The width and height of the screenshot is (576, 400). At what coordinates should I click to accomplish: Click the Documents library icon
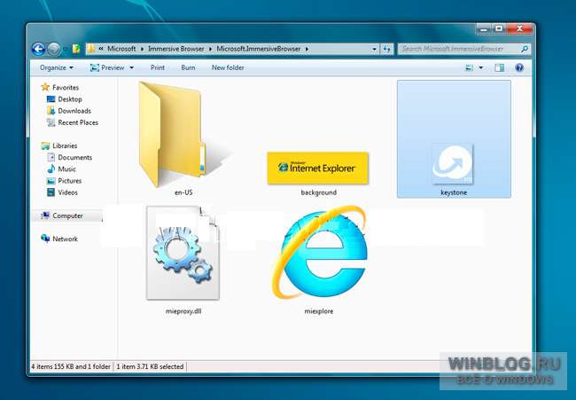51,157
